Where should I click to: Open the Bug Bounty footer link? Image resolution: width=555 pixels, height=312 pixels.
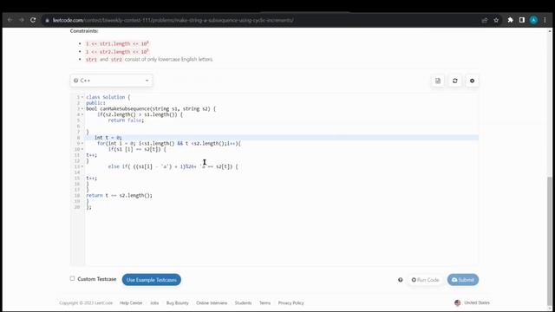point(177,302)
